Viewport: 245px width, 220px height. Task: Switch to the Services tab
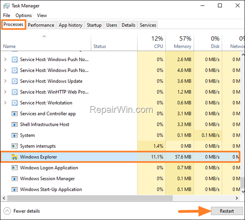[x=148, y=25]
